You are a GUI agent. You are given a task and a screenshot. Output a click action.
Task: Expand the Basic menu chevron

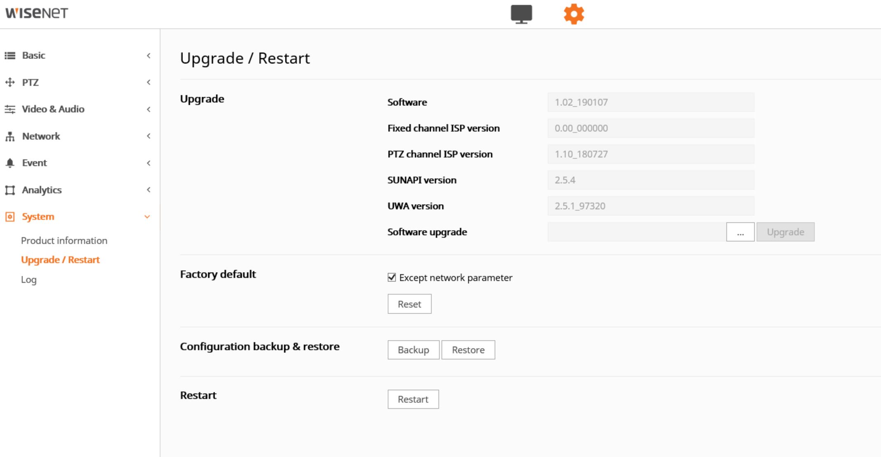click(x=148, y=56)
